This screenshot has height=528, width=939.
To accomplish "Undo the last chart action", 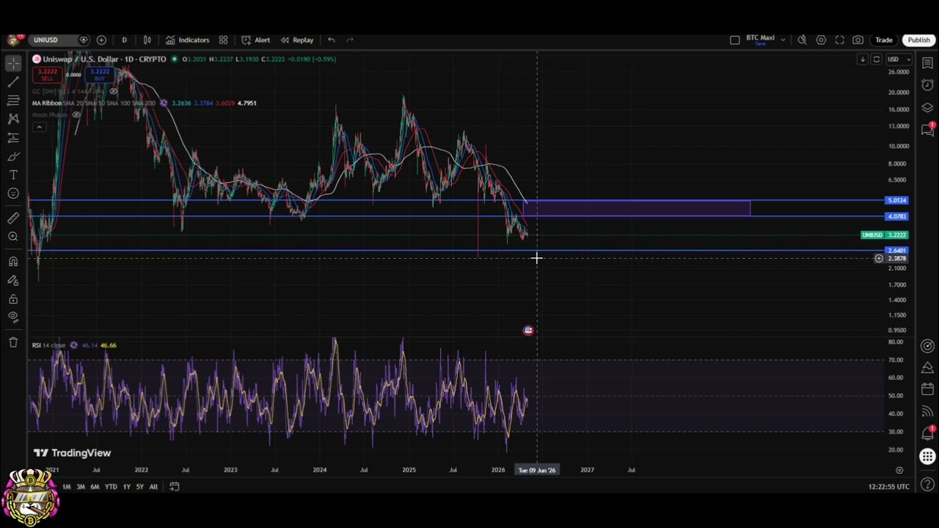I will pos(332,40).
